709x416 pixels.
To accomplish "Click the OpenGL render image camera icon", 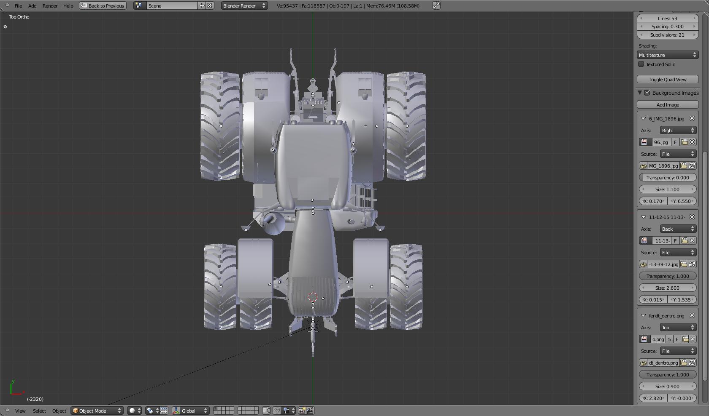I will [x=302, y=411].
